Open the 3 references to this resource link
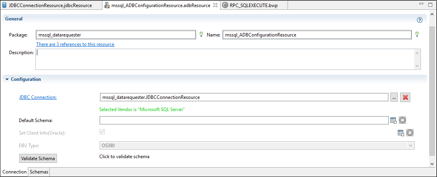This screenshot has width=437, height=177. click(x=75, y=44)
